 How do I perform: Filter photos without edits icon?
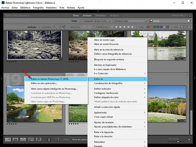coord(89,27)
